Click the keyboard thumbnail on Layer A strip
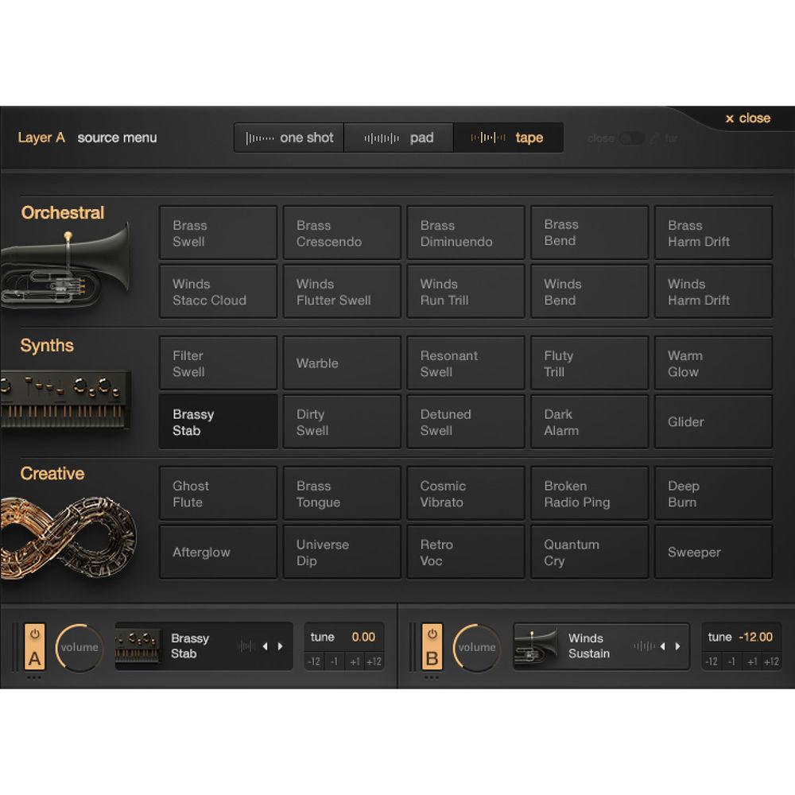 pos(137,646)
